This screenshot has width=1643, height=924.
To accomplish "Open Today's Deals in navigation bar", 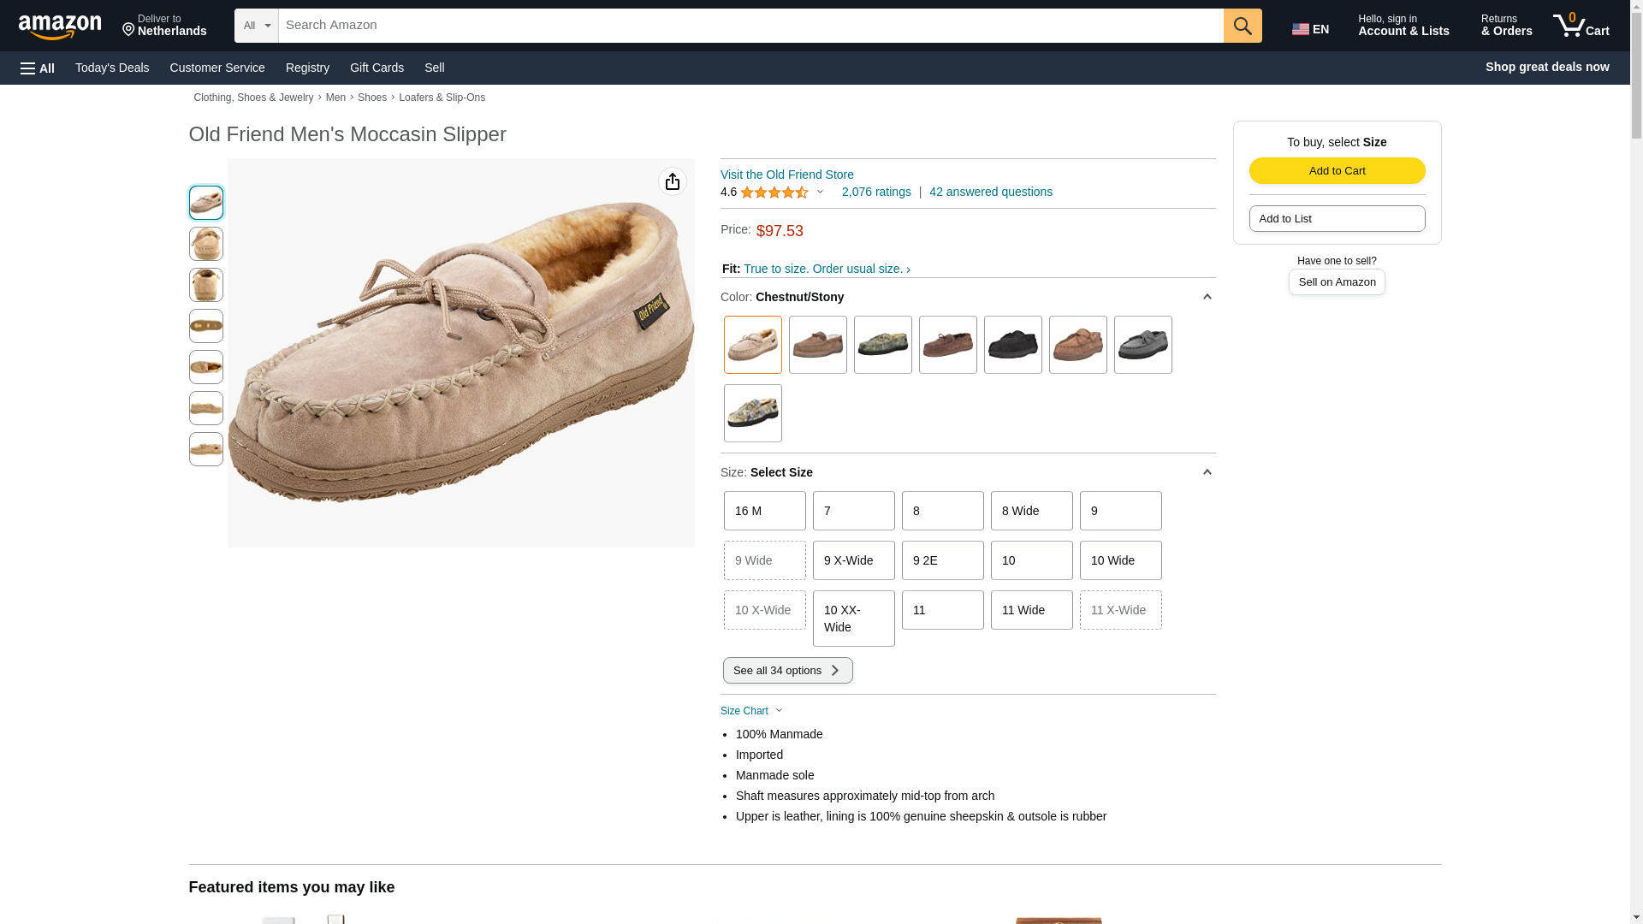I will [x=112, y=68].
